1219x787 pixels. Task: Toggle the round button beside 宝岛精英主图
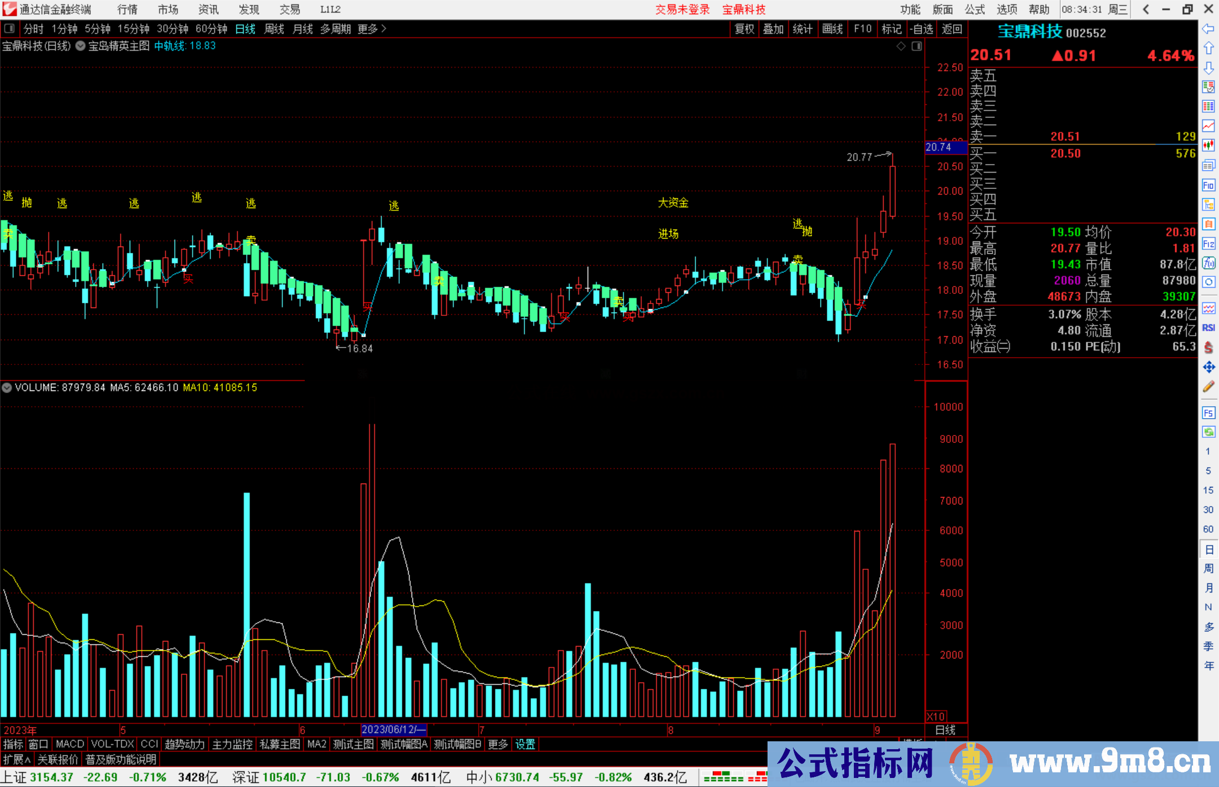80,46
